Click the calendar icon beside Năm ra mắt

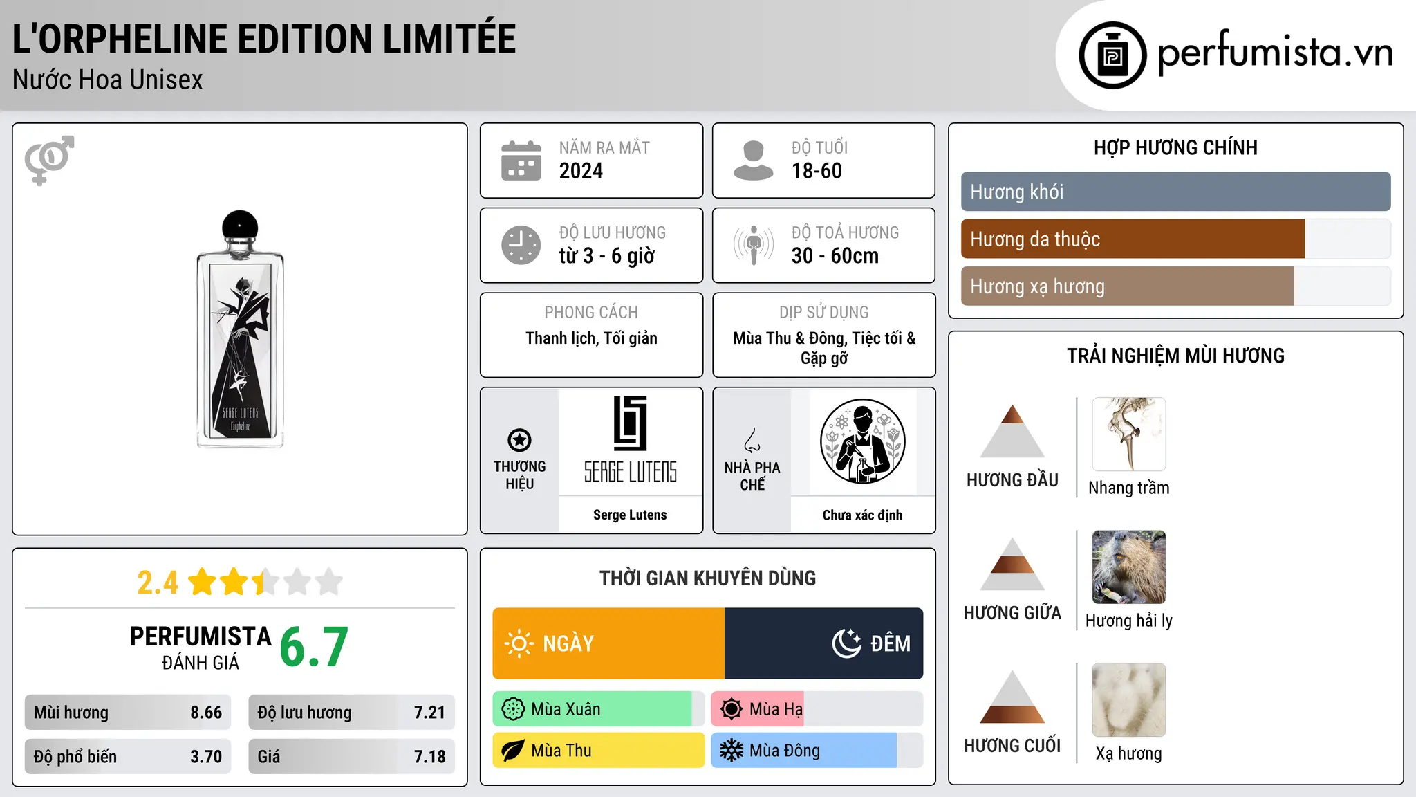pyautogui.click(x=521, y=161)
